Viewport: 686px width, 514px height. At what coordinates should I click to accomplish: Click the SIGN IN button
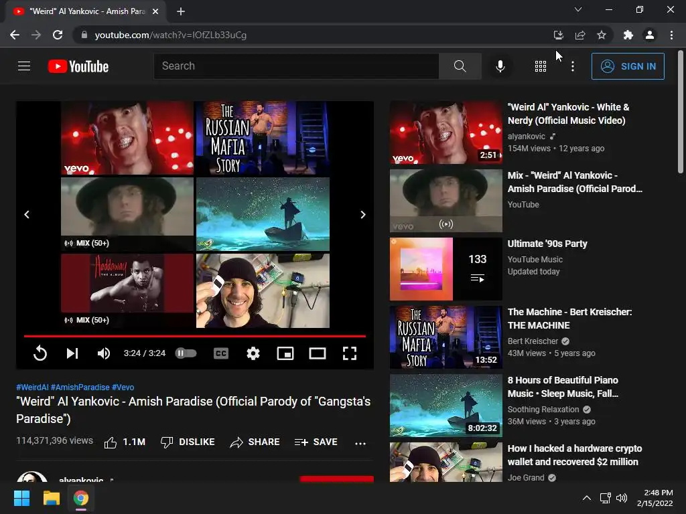coord(628,66)
